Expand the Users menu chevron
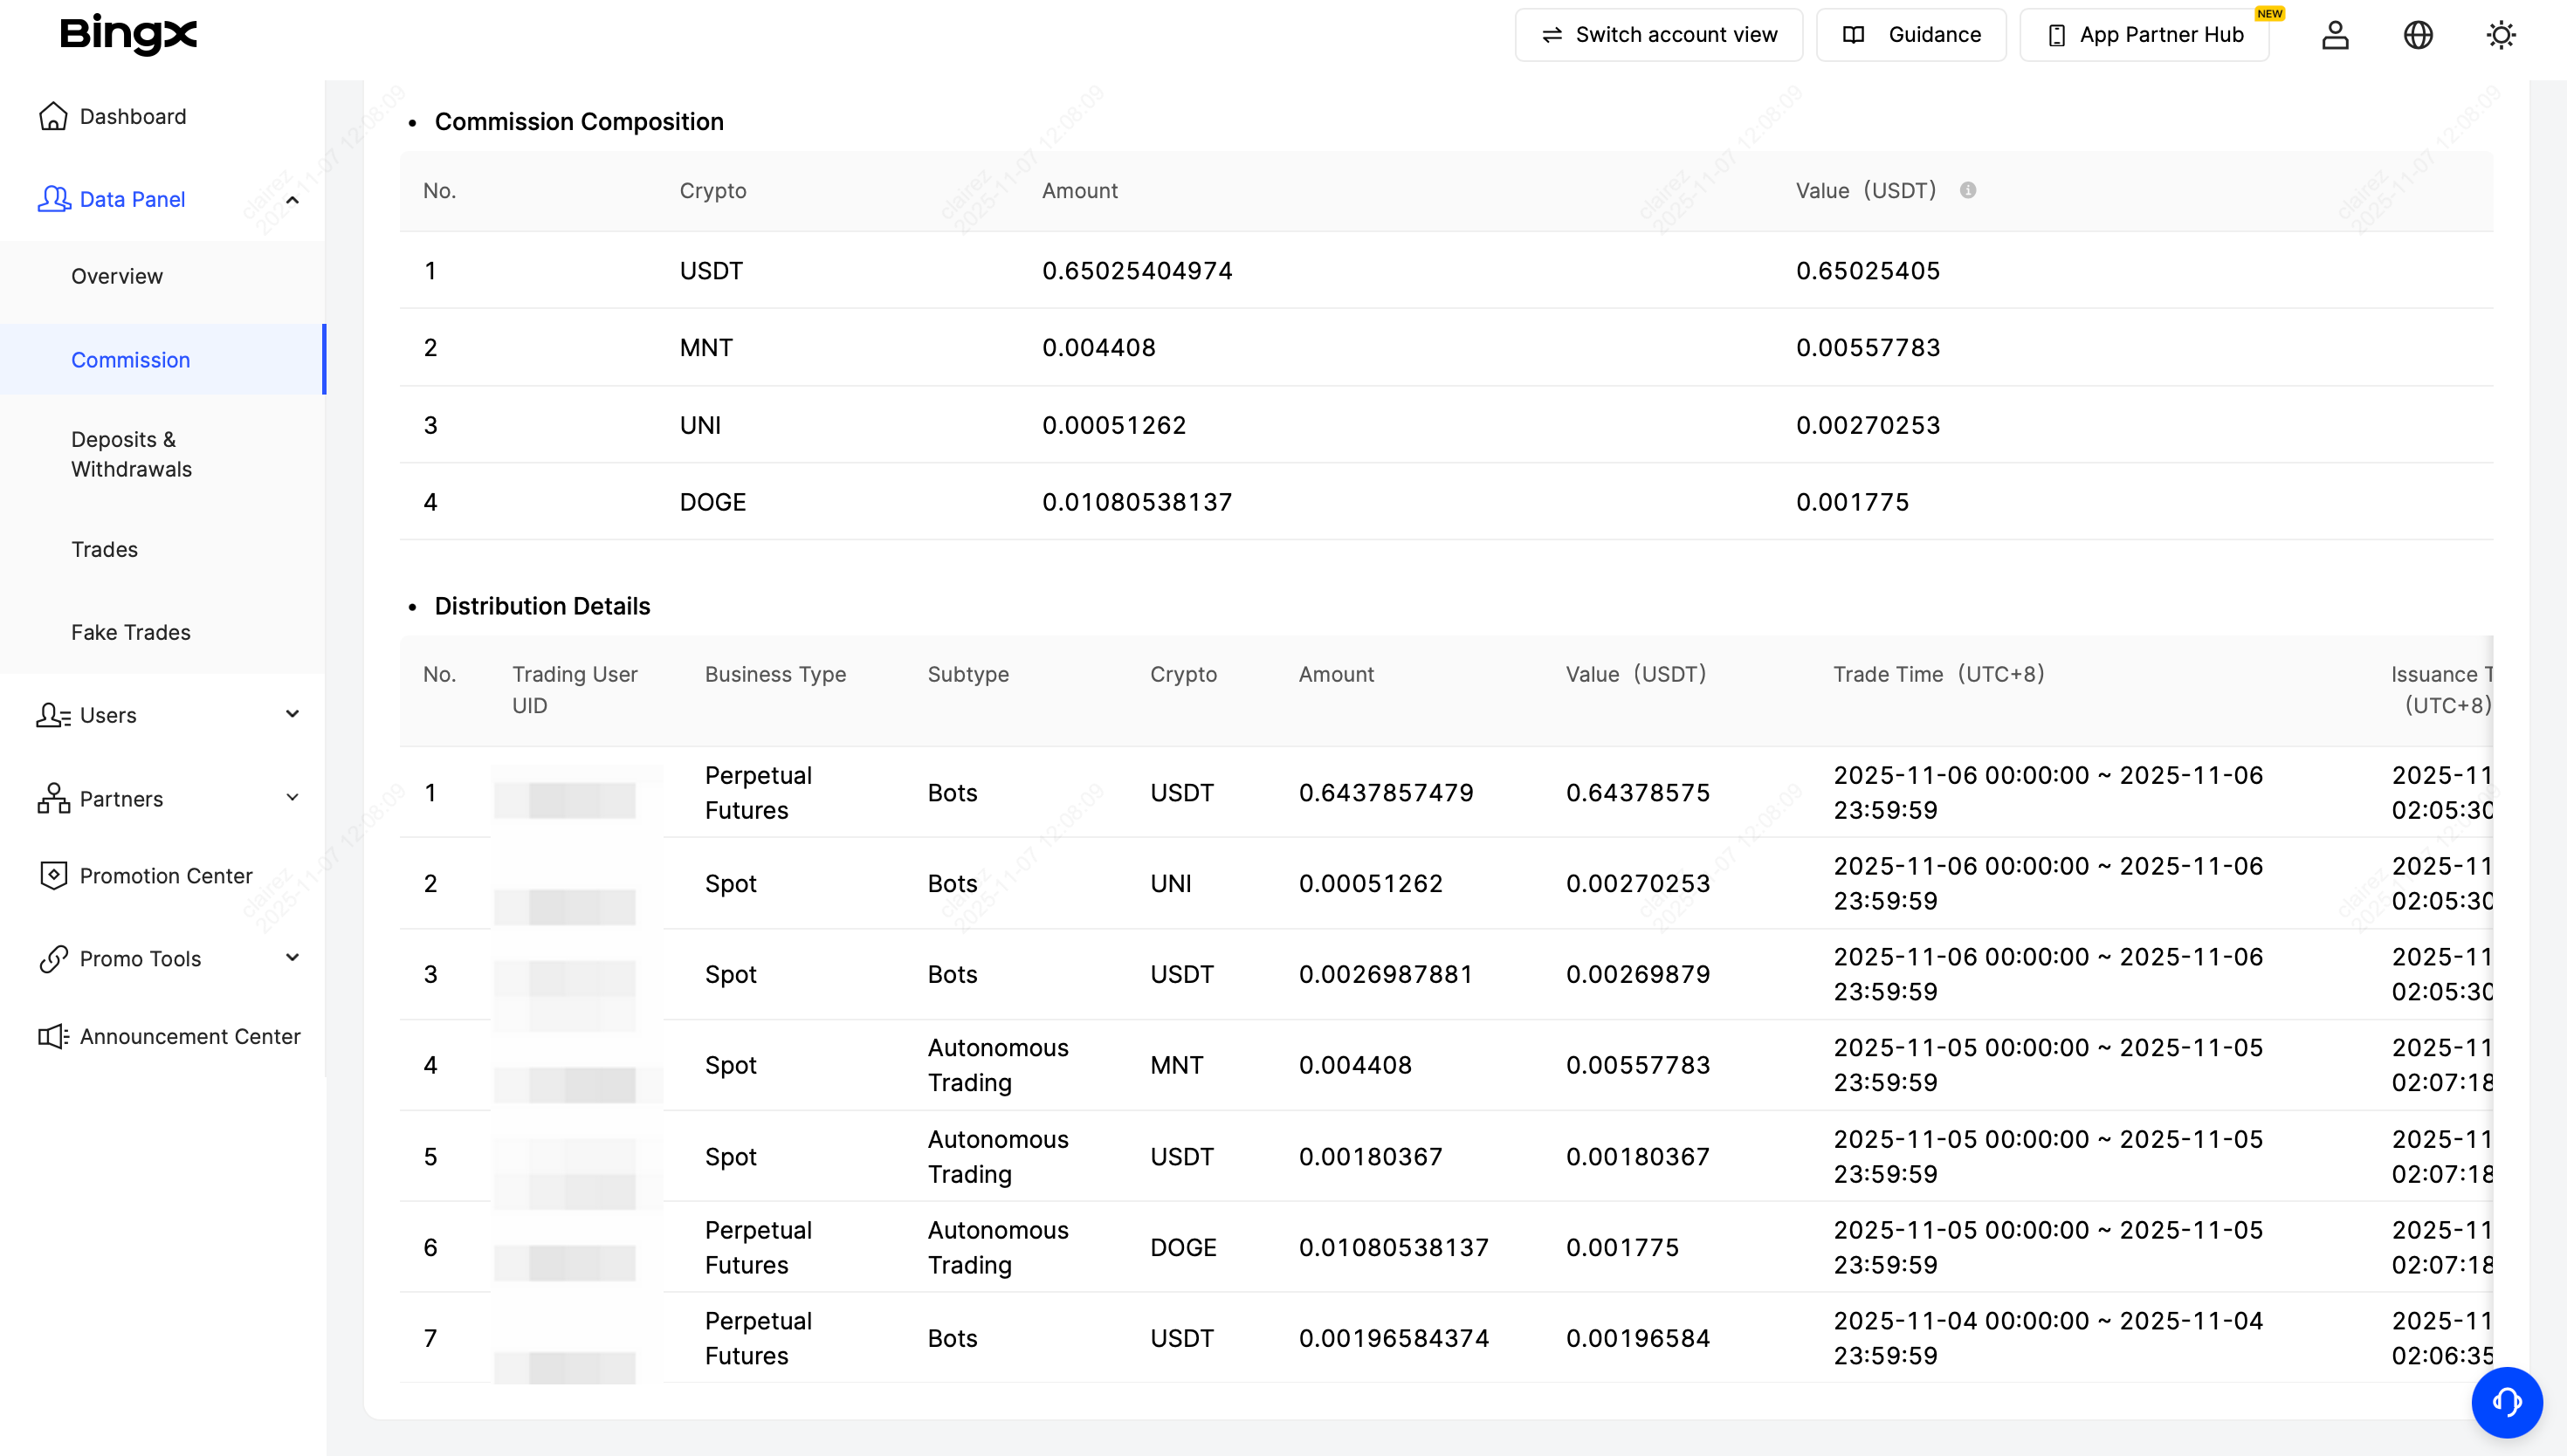This screenshot has width=2567, height=1456. tap(292, 714)
